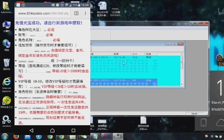Click the Windows Start button

(x=5, y=136)
